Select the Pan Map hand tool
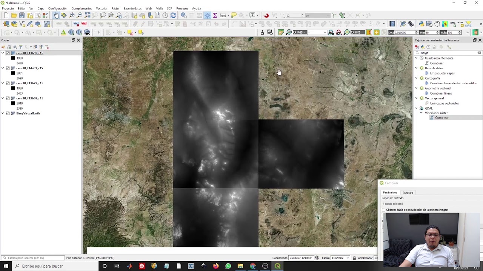Screen dimensions: 483x271 56,15
